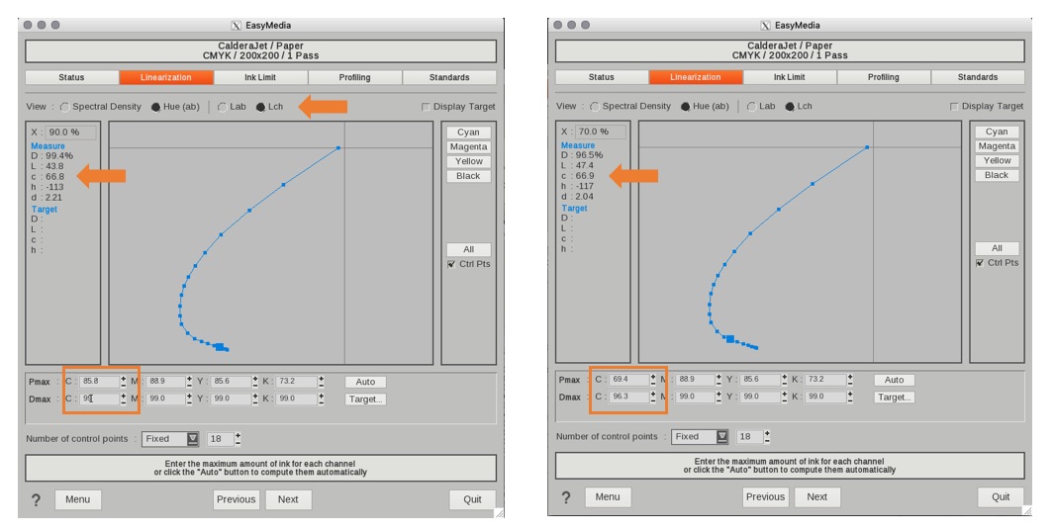Expand the Fixed control points dropdown in right window

point(720,436)
